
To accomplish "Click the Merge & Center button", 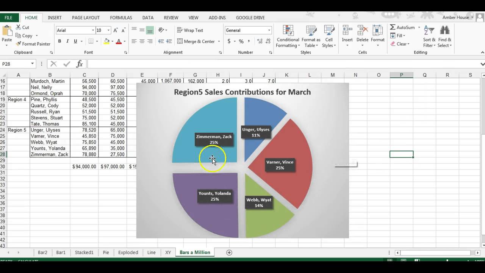I will [x=196, y=41].
